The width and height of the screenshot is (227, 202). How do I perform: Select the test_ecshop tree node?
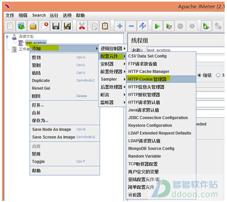36,42
